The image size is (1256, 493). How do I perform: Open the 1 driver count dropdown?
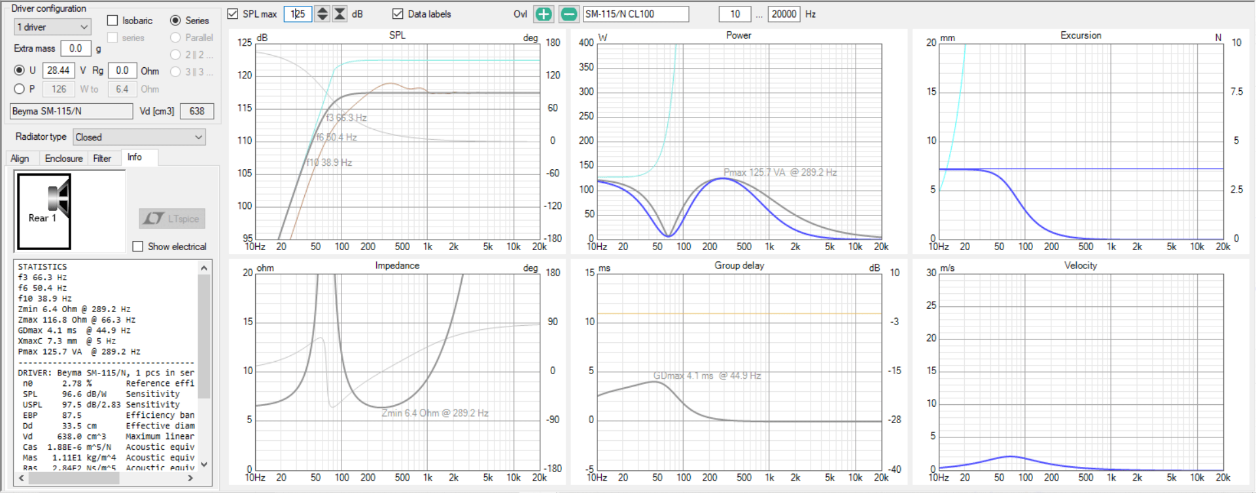point(52,27)
